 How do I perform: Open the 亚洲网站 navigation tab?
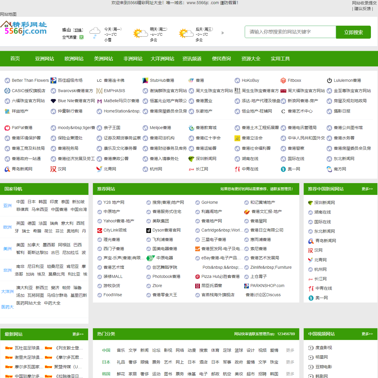pyautogui.click(x=45, y=59)
